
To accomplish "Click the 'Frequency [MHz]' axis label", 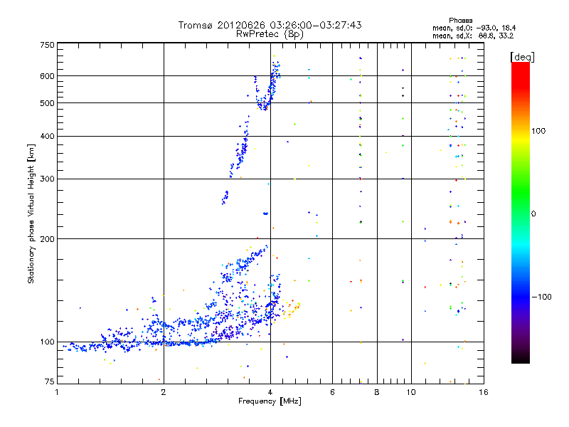I will click(270, 401).
